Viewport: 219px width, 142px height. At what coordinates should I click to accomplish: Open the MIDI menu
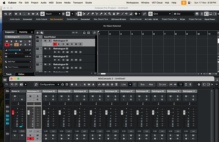click(51, 3)
